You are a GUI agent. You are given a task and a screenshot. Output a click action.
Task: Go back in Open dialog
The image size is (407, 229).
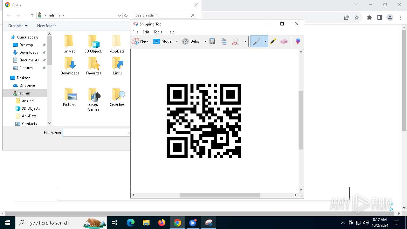(9, 15)
